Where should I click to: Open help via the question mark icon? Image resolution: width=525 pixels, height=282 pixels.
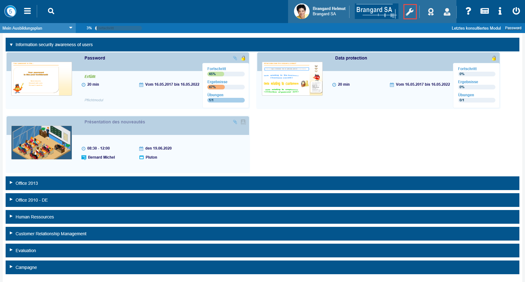[468, 11]
